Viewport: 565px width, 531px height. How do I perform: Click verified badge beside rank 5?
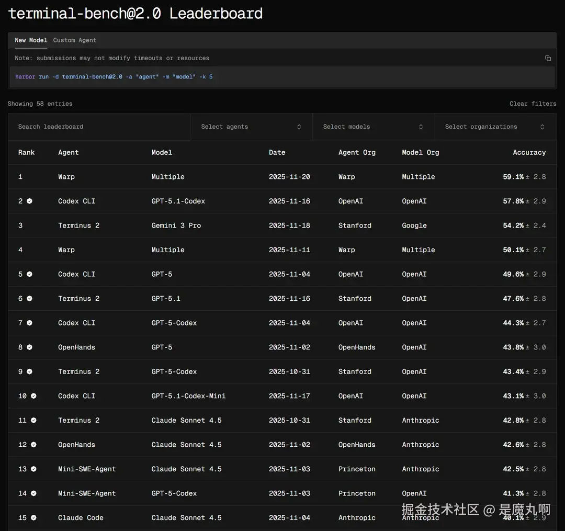30,274
